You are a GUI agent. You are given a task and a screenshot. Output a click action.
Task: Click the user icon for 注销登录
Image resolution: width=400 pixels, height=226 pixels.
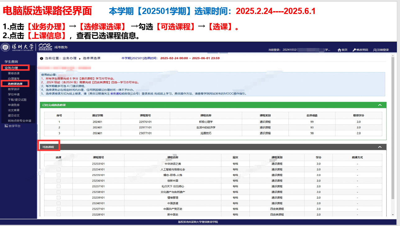375,50
